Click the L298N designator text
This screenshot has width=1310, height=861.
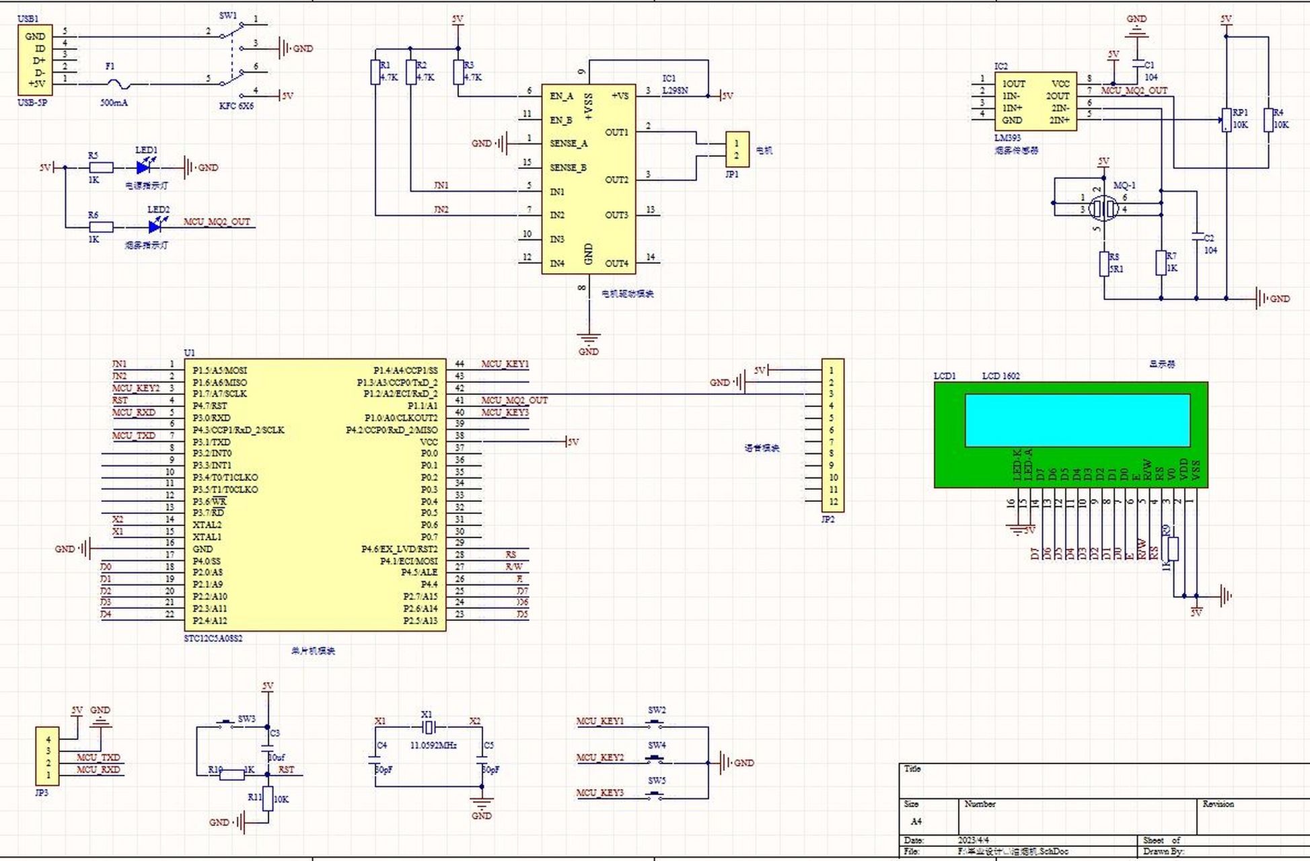tap(676, 90)
